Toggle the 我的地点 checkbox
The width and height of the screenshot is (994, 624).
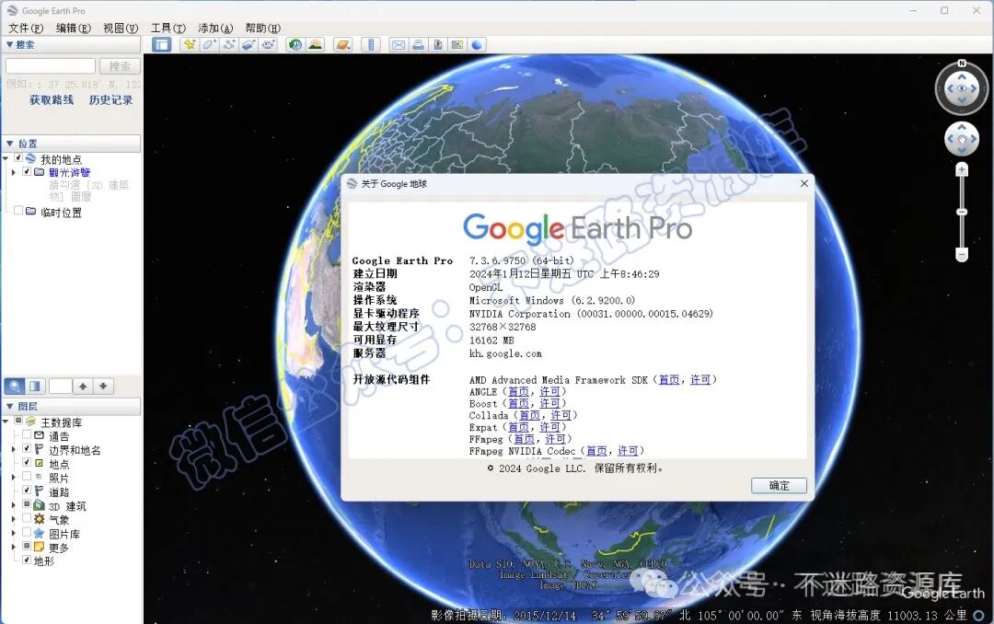(19, 158)
